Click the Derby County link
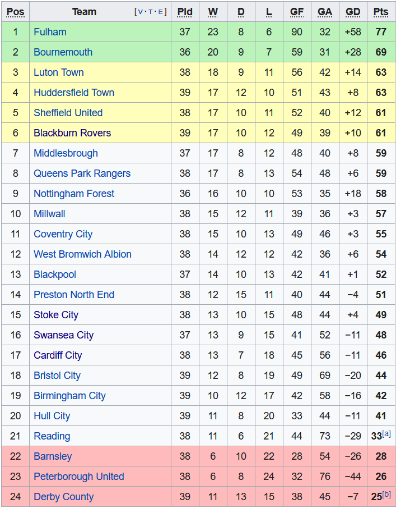396x508 pixels. (x=63, y=497)
